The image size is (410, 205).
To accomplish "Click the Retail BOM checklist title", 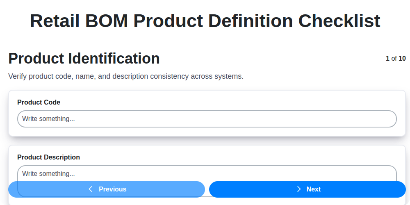I will point(205,20).
